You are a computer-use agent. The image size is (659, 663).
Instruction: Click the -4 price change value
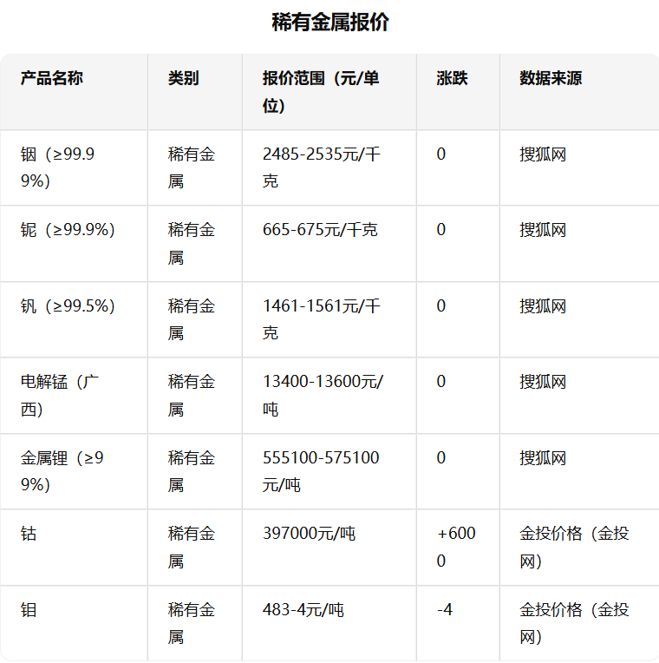445,610
